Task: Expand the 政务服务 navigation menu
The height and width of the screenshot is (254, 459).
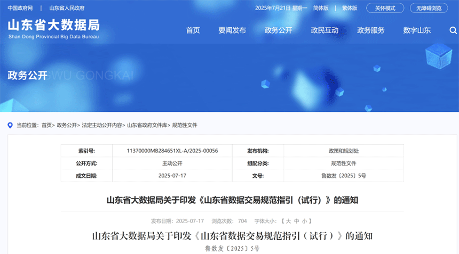Action: coord(371,30)
